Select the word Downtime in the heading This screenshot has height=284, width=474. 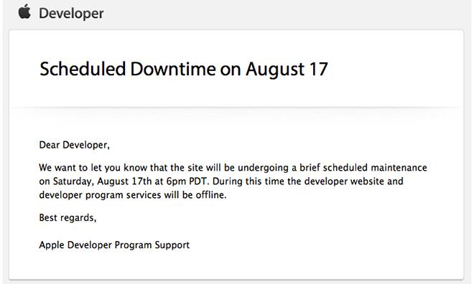point(173,69)
